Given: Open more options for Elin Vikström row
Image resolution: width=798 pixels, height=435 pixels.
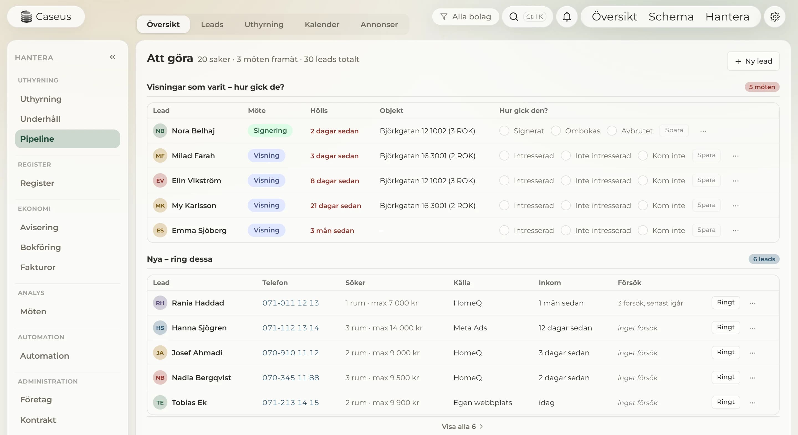Looking at the screenshot, I should (x=735, y=181).
